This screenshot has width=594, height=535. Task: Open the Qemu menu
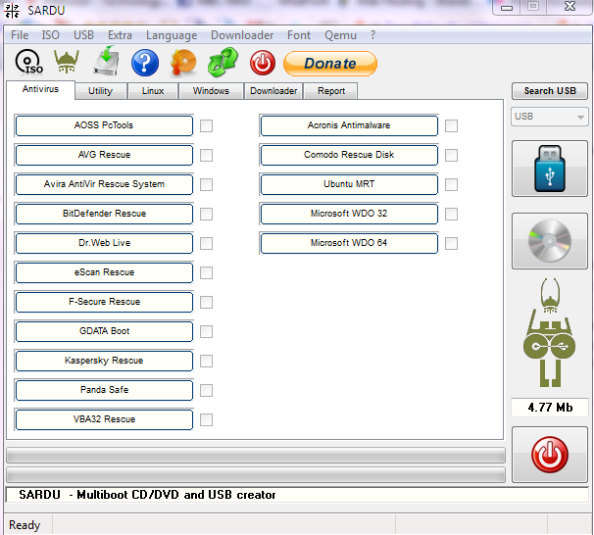point(340,35)
